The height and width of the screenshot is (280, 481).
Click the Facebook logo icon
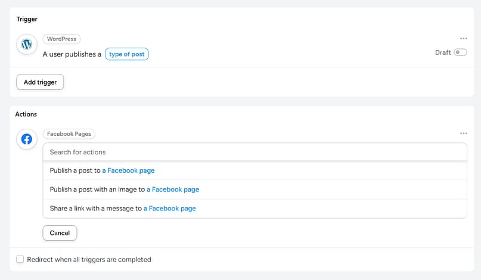[x=26, y=139]
